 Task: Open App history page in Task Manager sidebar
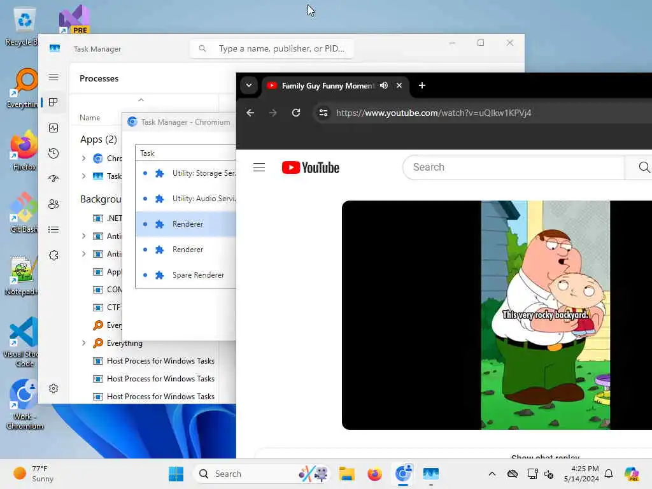point(53,153)
